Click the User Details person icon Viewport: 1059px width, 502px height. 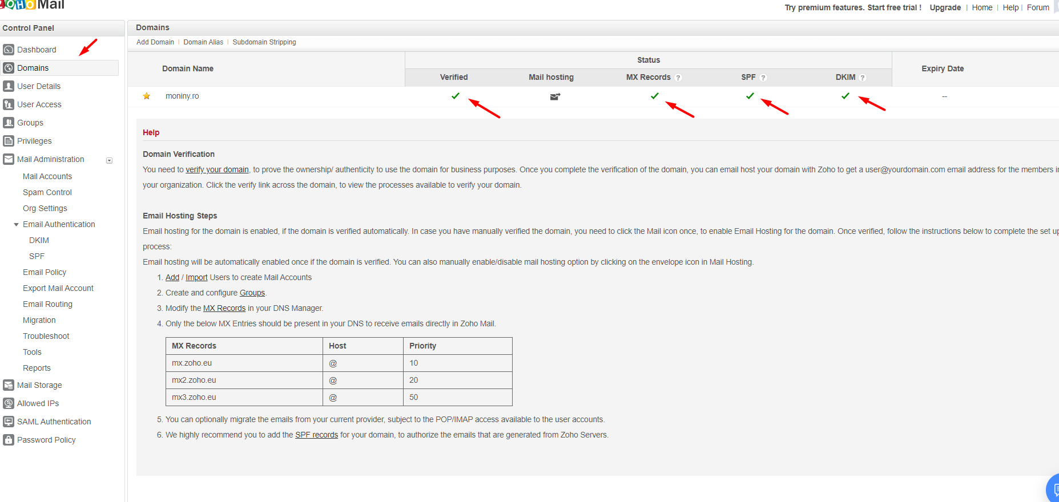click(9, 86)
